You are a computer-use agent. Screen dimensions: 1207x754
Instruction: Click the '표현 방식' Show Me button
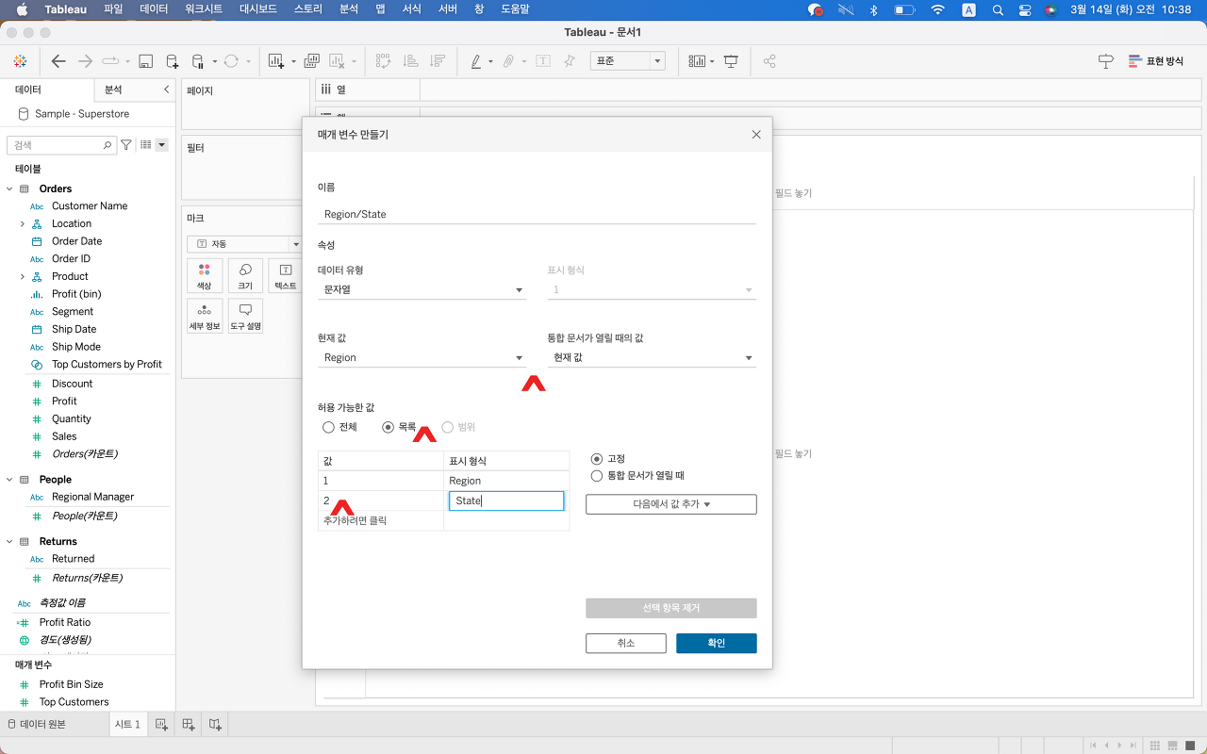pyautogui.click(x=1156, y=61)
